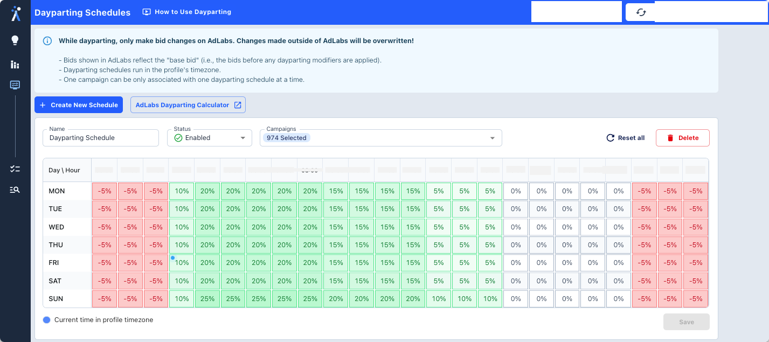
Task: Expand the Campaigns dropdown arrow
Action: point(492,138)
